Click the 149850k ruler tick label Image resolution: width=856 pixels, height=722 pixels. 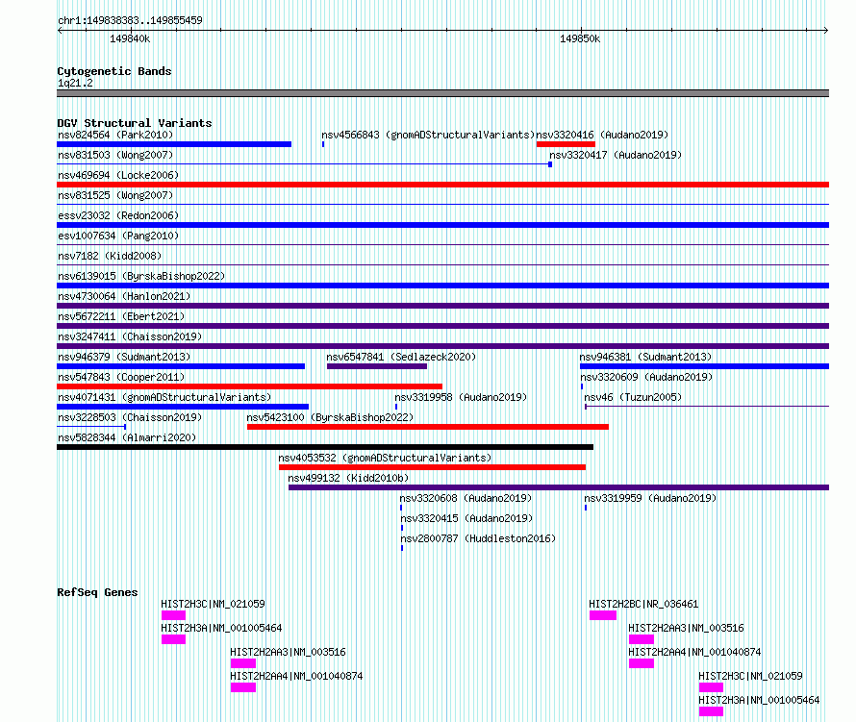[x=580, y=38]
